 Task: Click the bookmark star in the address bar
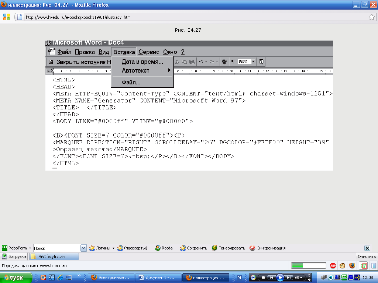click(x=371, y=17)
